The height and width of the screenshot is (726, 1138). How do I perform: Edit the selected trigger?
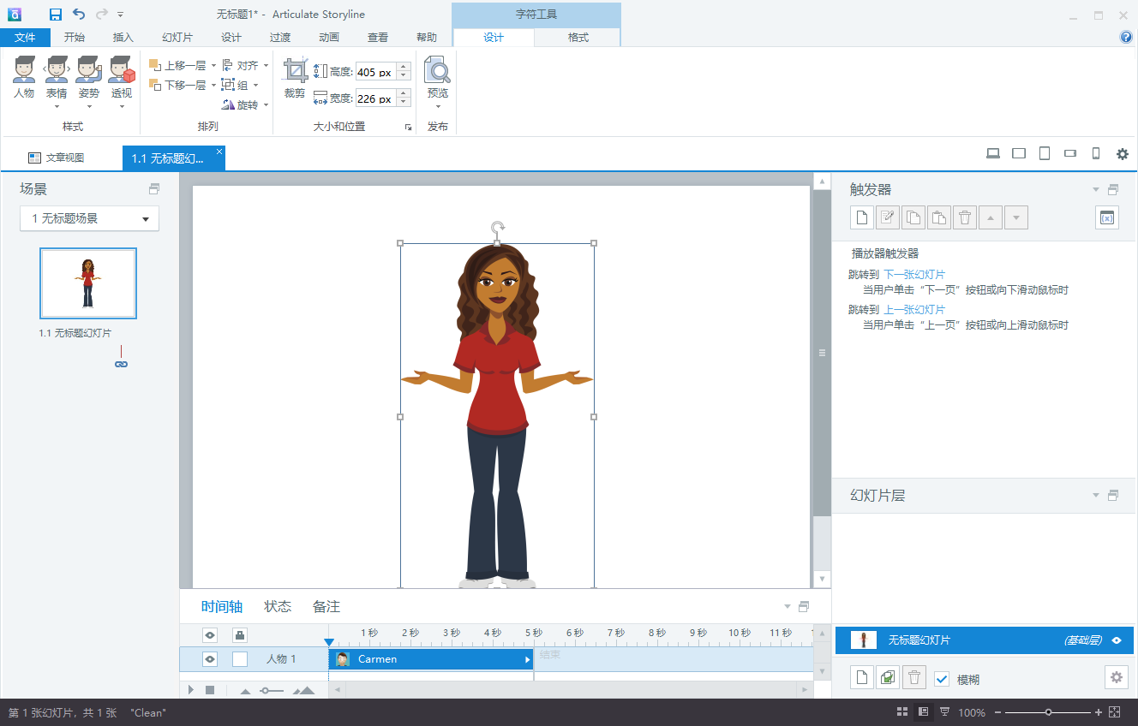[x=888, y=217]
